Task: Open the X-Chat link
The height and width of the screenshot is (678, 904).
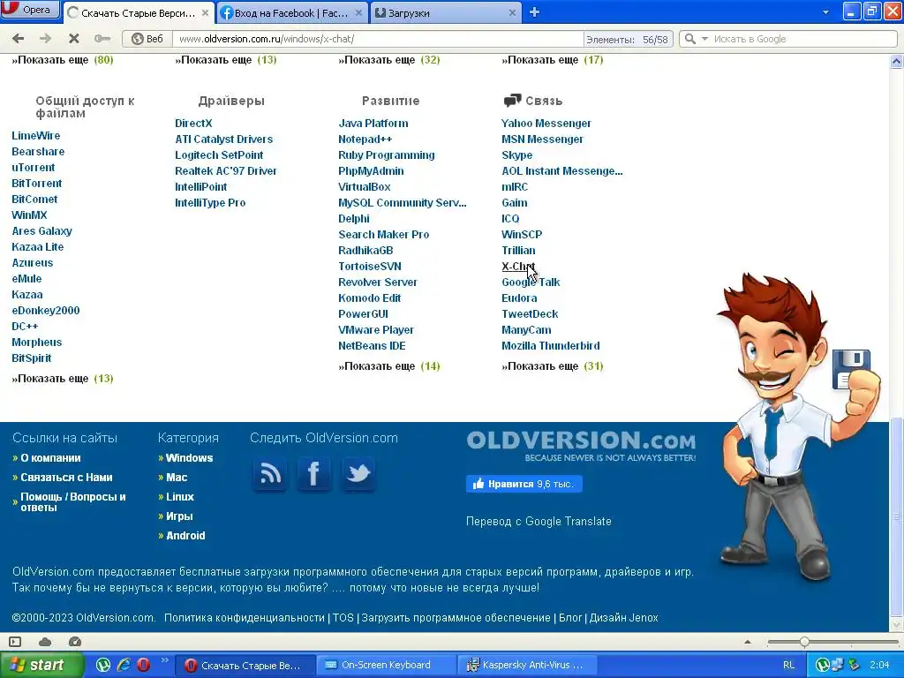Action: click(518, 267)
